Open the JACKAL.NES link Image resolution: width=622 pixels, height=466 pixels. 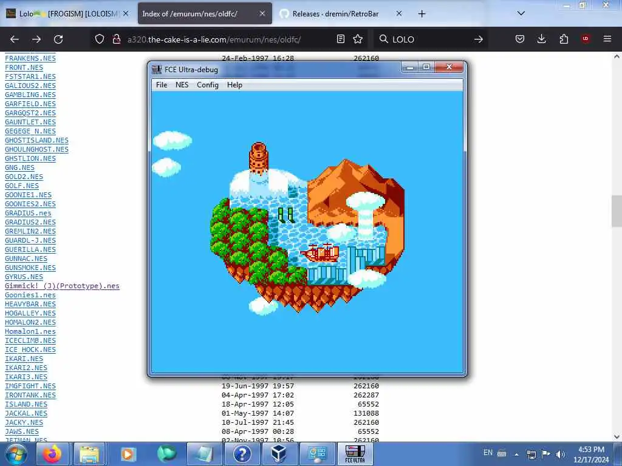click(x=26, y=413)
